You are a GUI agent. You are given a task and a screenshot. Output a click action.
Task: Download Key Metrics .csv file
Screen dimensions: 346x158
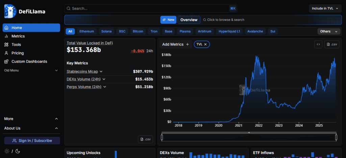(x=146, y=139)
